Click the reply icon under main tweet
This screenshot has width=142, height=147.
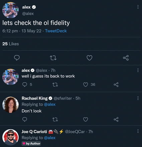[x=17, y=58]
